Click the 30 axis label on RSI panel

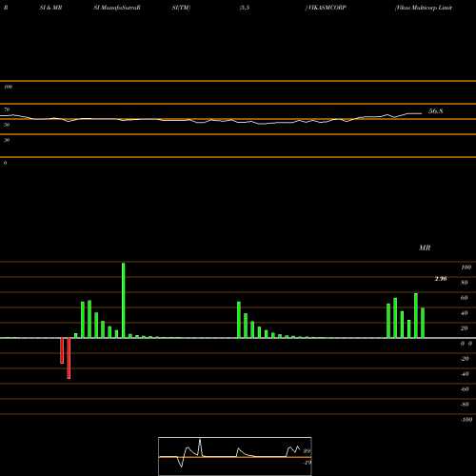(x=7, y=140)
